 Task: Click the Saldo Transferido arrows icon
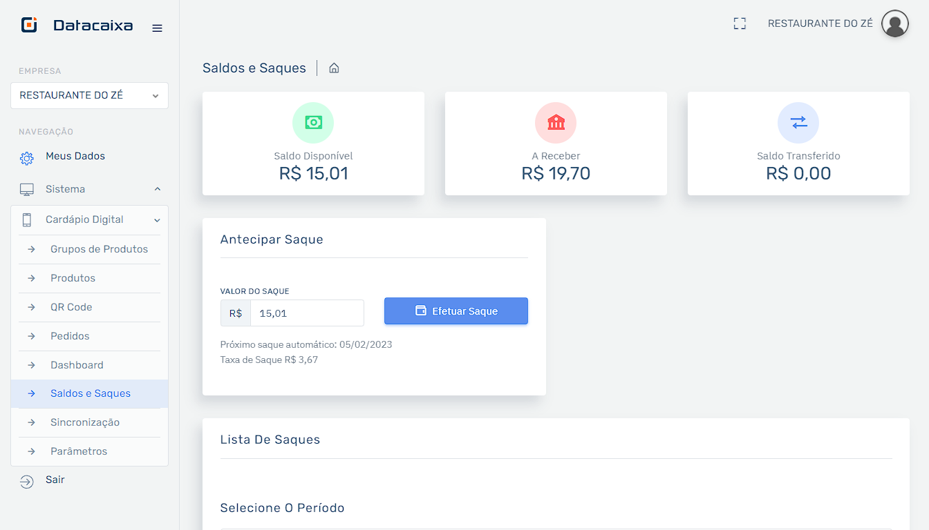(798, 123)
